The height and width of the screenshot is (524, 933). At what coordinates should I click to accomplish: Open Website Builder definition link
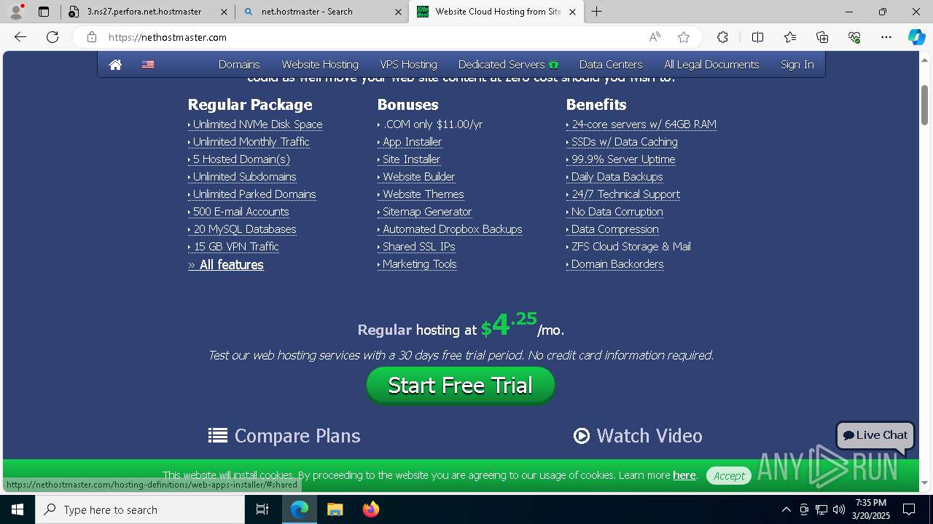tap(419, 177)
